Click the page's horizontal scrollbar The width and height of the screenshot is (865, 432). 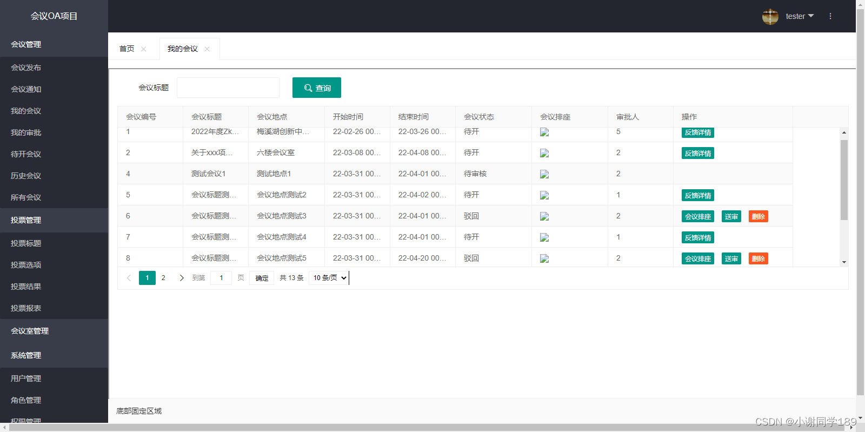pyautogui.click(x=427, y=427)
